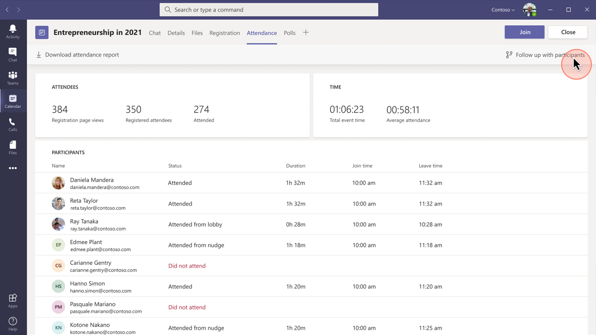Open the Contoso organization dropdown

pyautogui.click(x=502, y=10)
